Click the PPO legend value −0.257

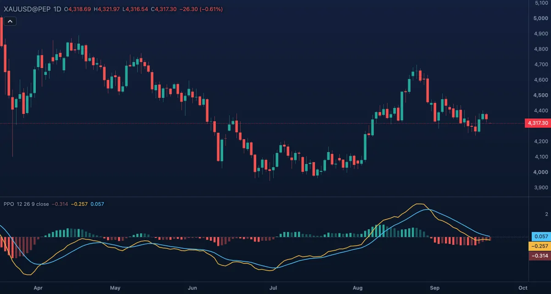click(x=80, y=204)
